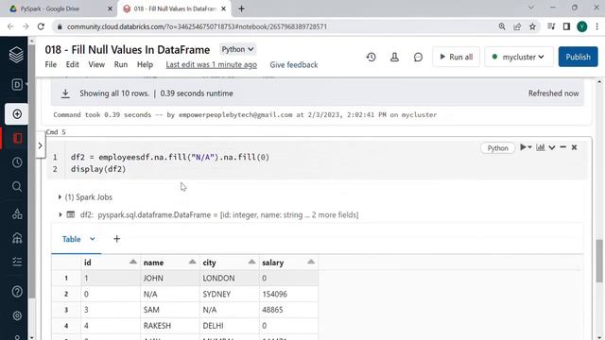
Task: Share this page via the share icon
Action: point(517,26)
